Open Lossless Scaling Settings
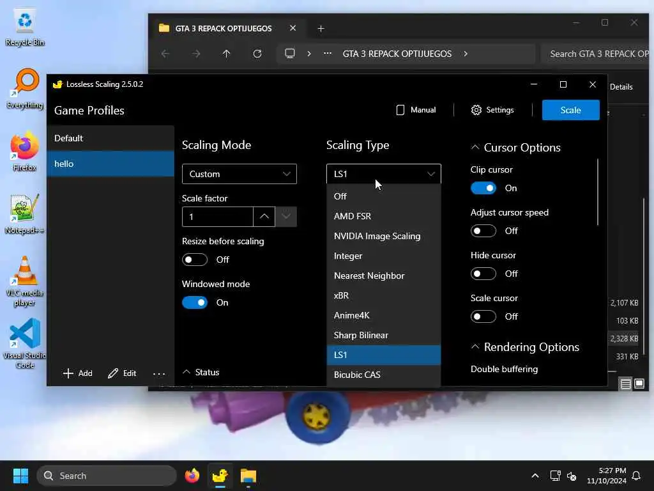Screen dimensions: 654x491 492,110
